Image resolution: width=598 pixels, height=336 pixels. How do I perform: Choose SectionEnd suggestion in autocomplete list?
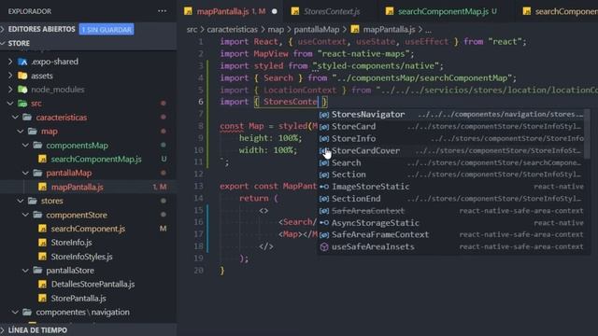[x=451, y=199]
